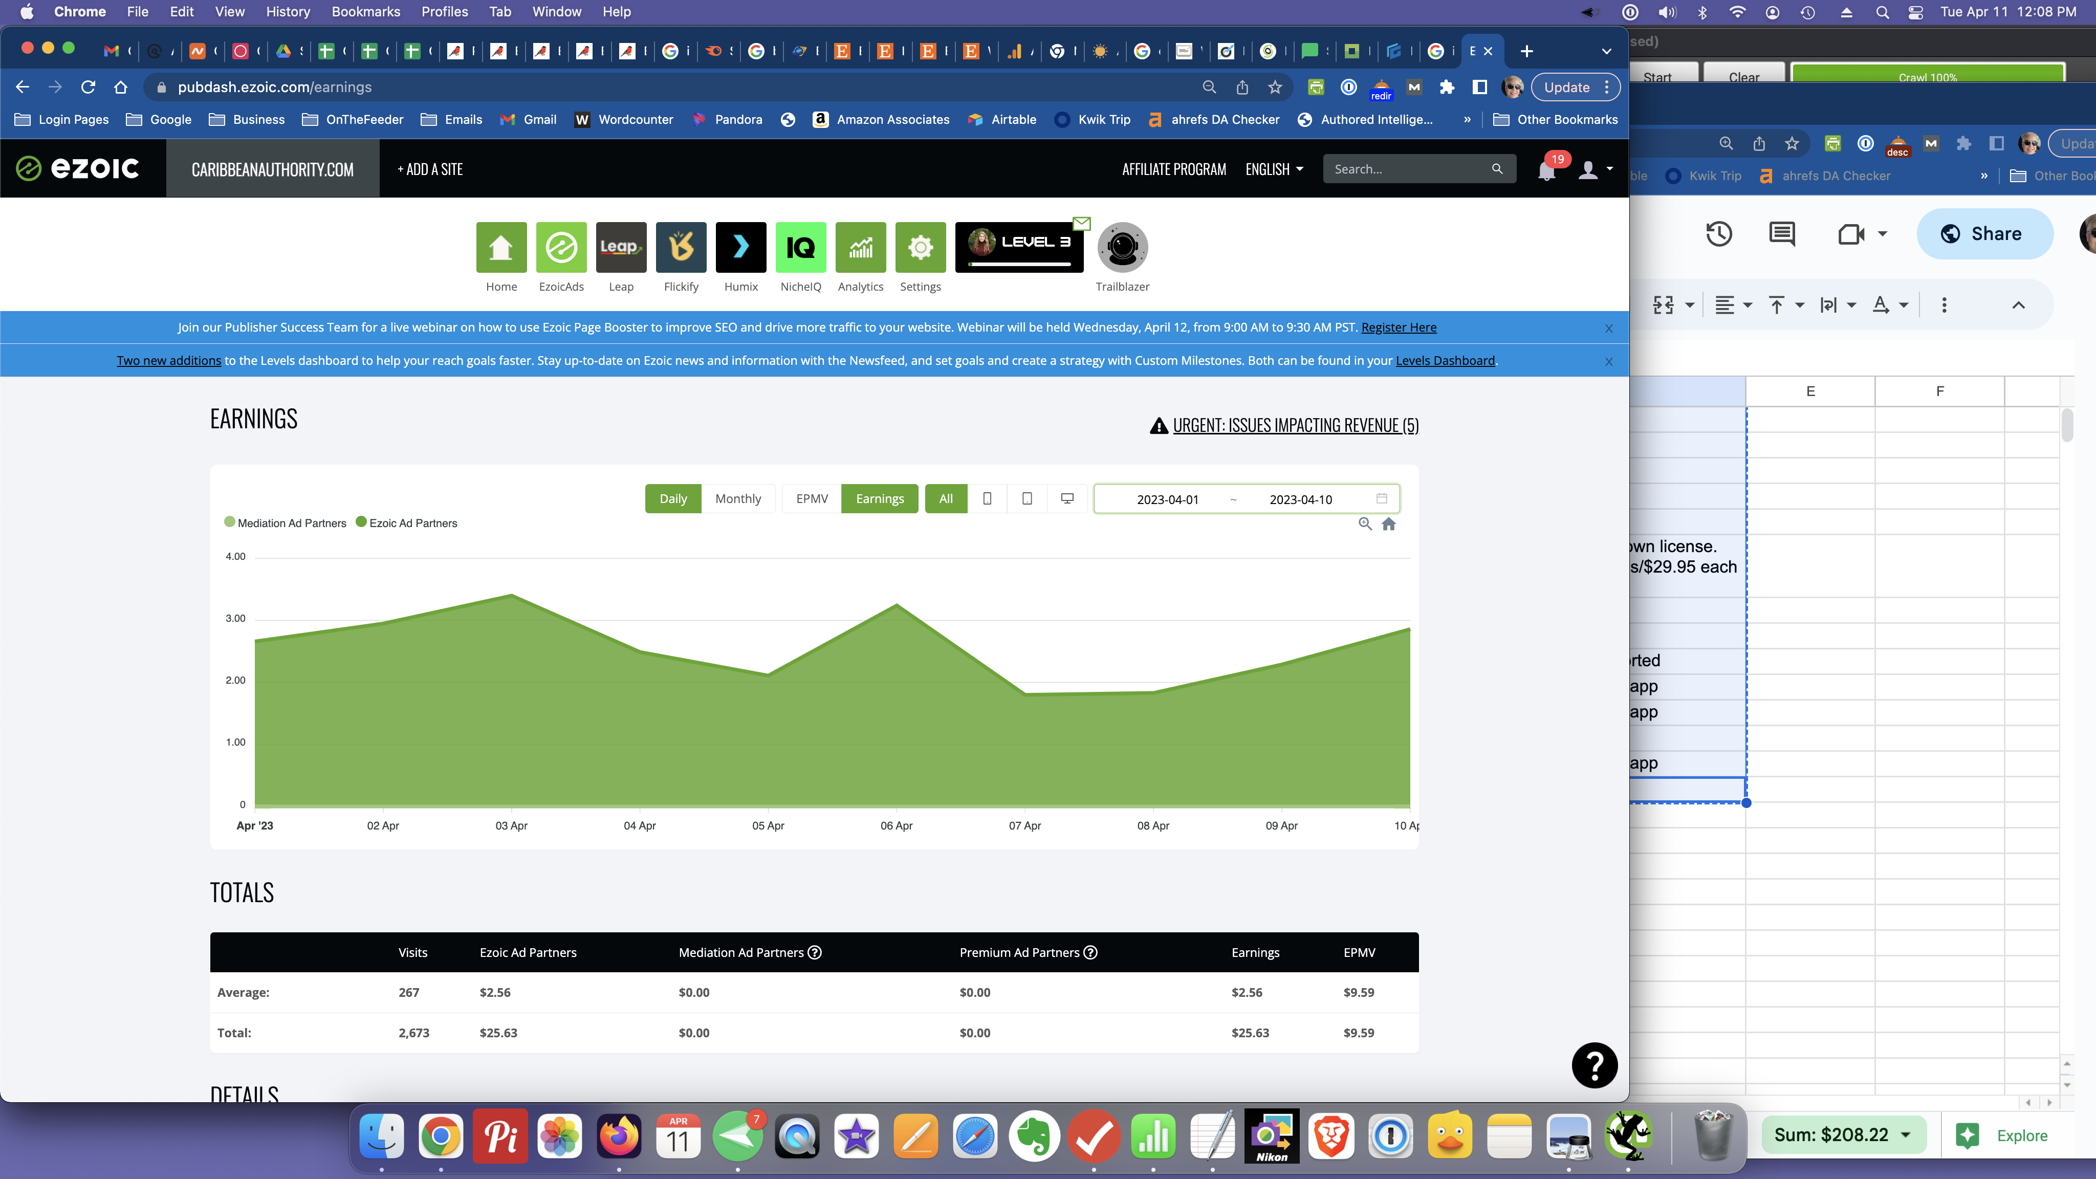Switch chart to Daily view
The height and width of the screenshot is (1179, 2096).
[x=673, y=499]
